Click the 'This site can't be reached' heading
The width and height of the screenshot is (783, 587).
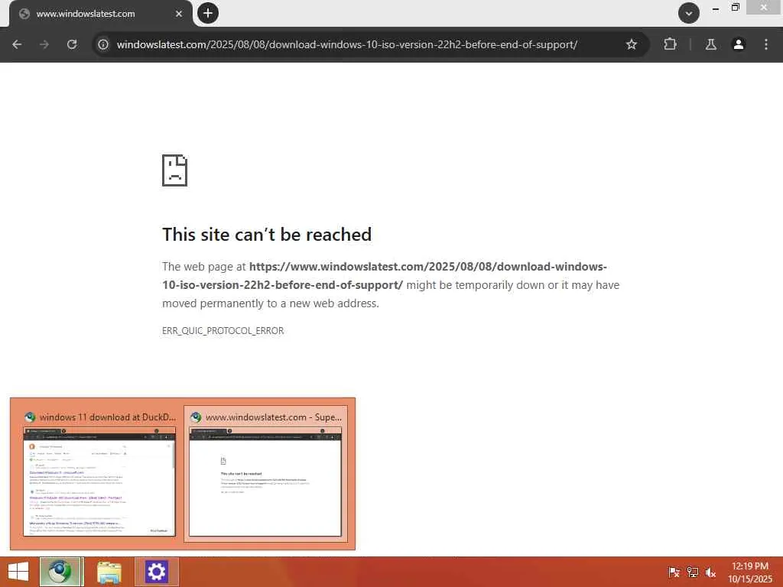point(267,235)
